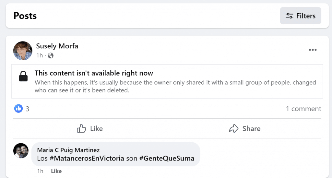Click the black padlock icon
The height and width of the screenshot is (178, 332).
coord(23,77)
